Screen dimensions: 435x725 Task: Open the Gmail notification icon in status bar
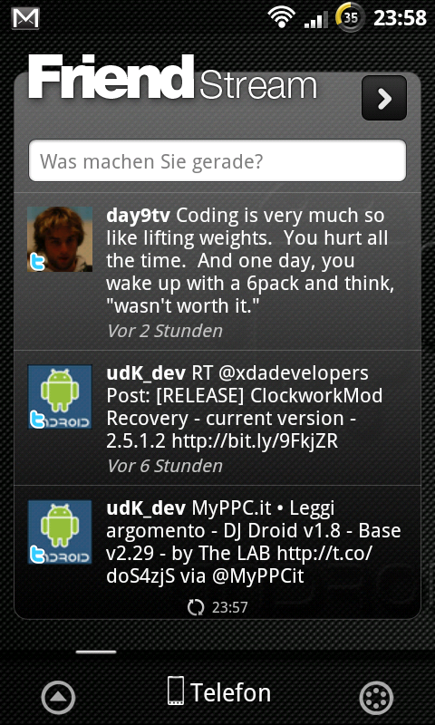(25, 18)
